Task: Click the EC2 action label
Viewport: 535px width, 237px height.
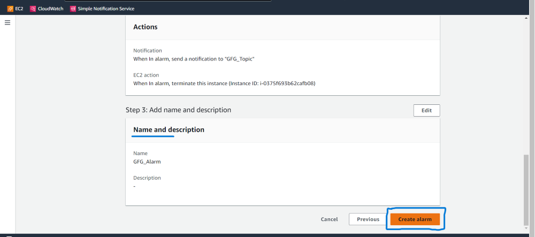Action: (146, 75)
